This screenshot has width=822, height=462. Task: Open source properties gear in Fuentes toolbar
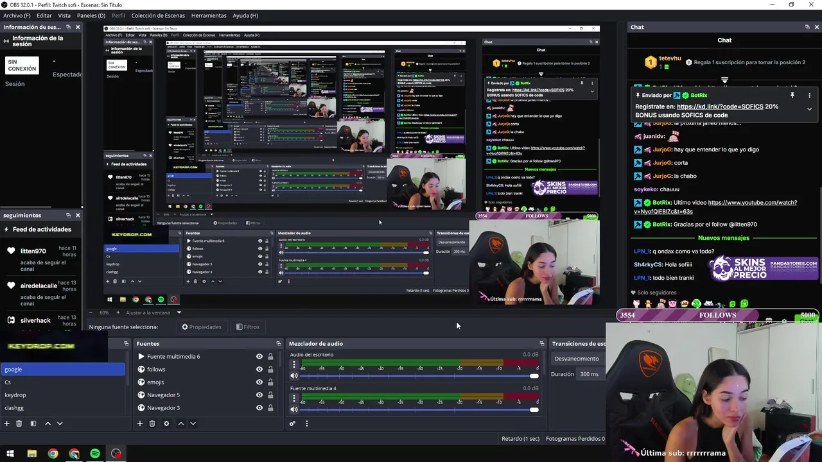(166, 424)
